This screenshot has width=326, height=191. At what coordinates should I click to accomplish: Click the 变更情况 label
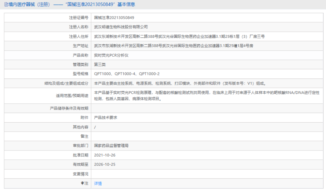(x=80, y=174)
